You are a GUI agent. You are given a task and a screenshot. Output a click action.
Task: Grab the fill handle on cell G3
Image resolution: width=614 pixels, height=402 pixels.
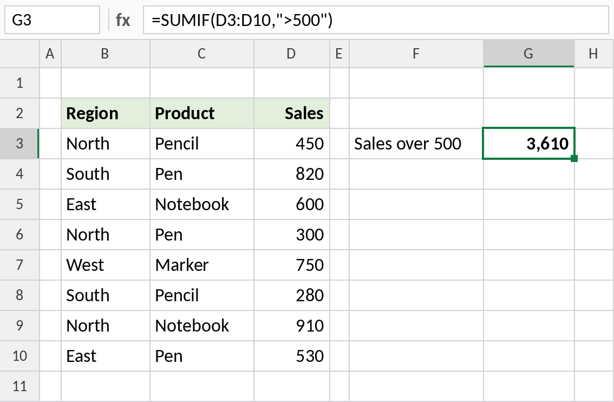[574, 158]
